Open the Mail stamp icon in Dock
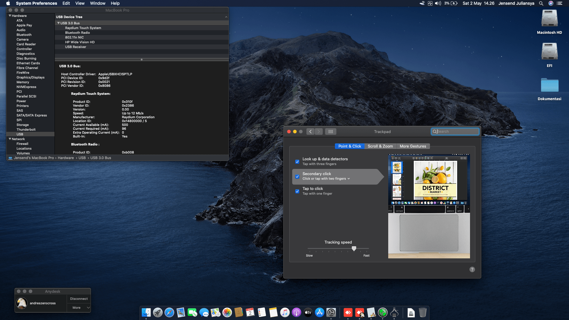The height and width of the screenshot is (320, 569). tap(181, 312)
